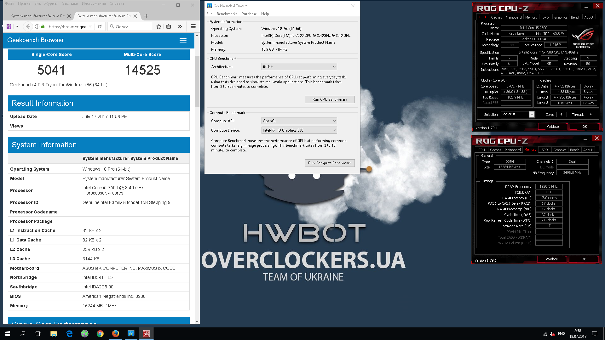Bookmark this page with the star icon
The height and width of the screenshot is (340, 605).
pyautogui.click(x=159, y=26)
